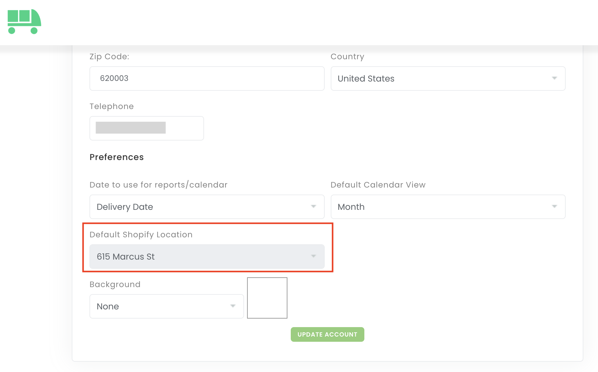Viewport: 598px width, 372px height.
Task: Click the Background field label
Action: pyautogui.click(x=115, y=284)
